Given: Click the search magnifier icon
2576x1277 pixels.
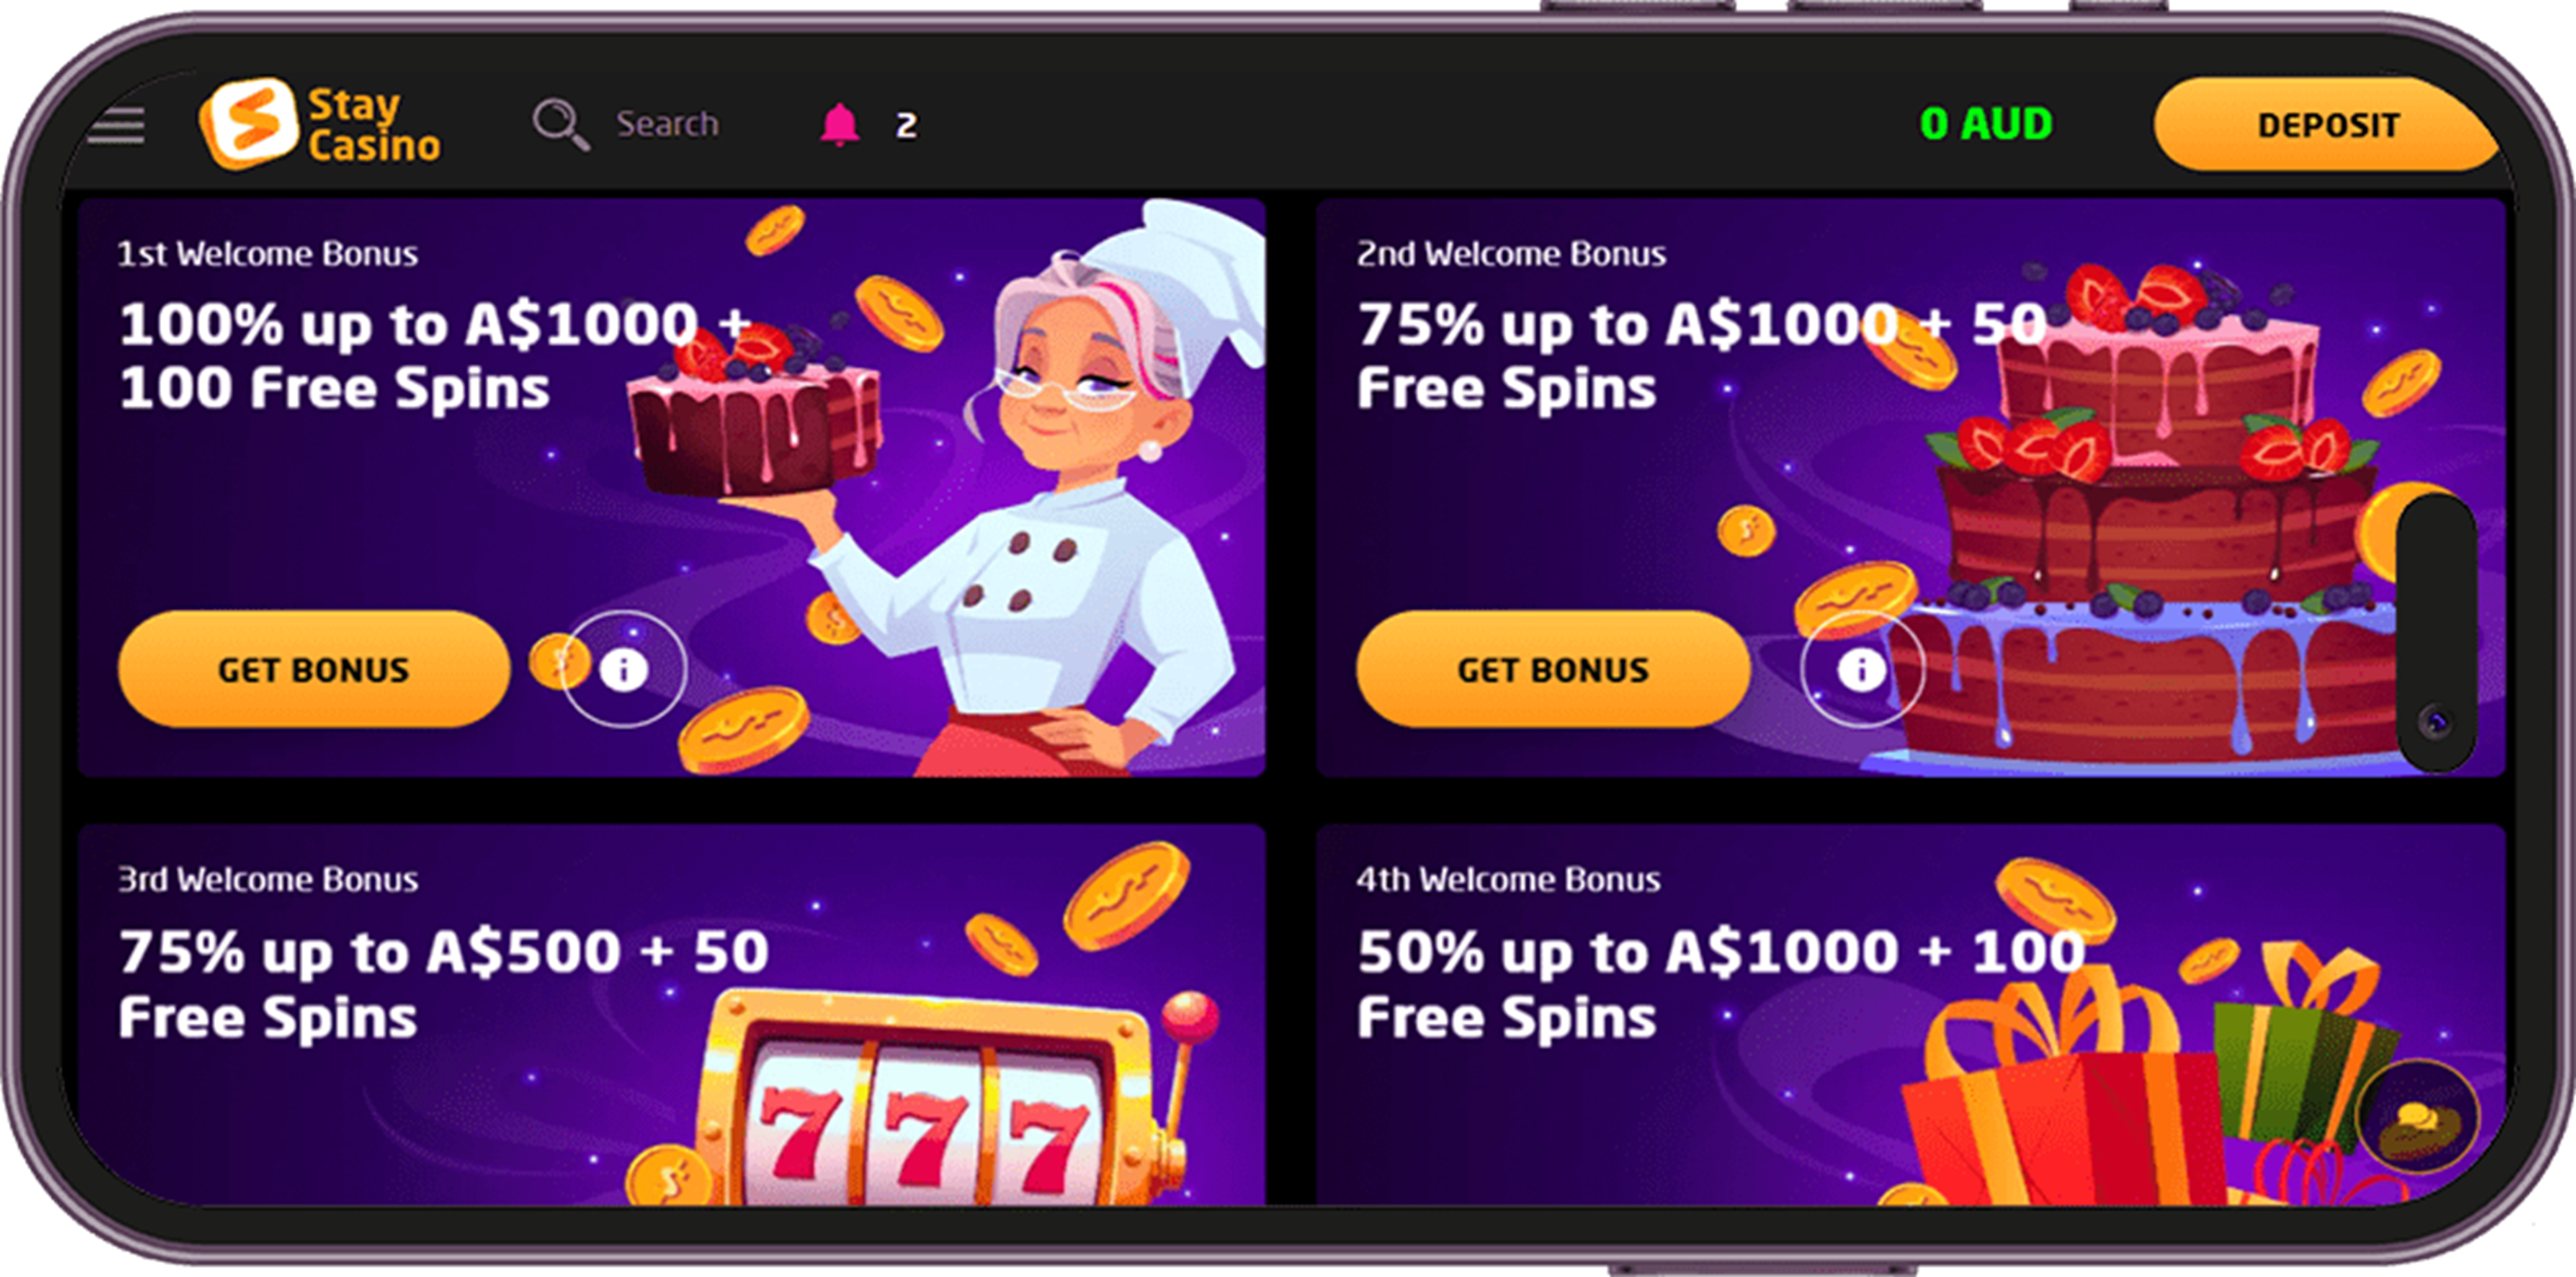Looking at the screenshot, I should point(560,124).
